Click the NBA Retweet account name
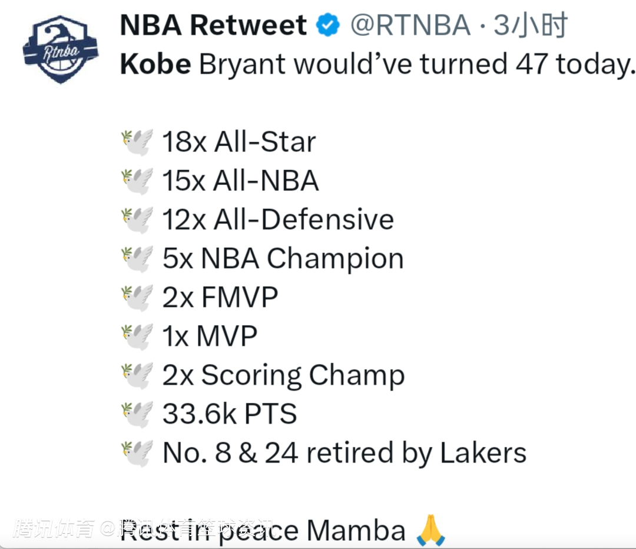 [x=213, y=25]
